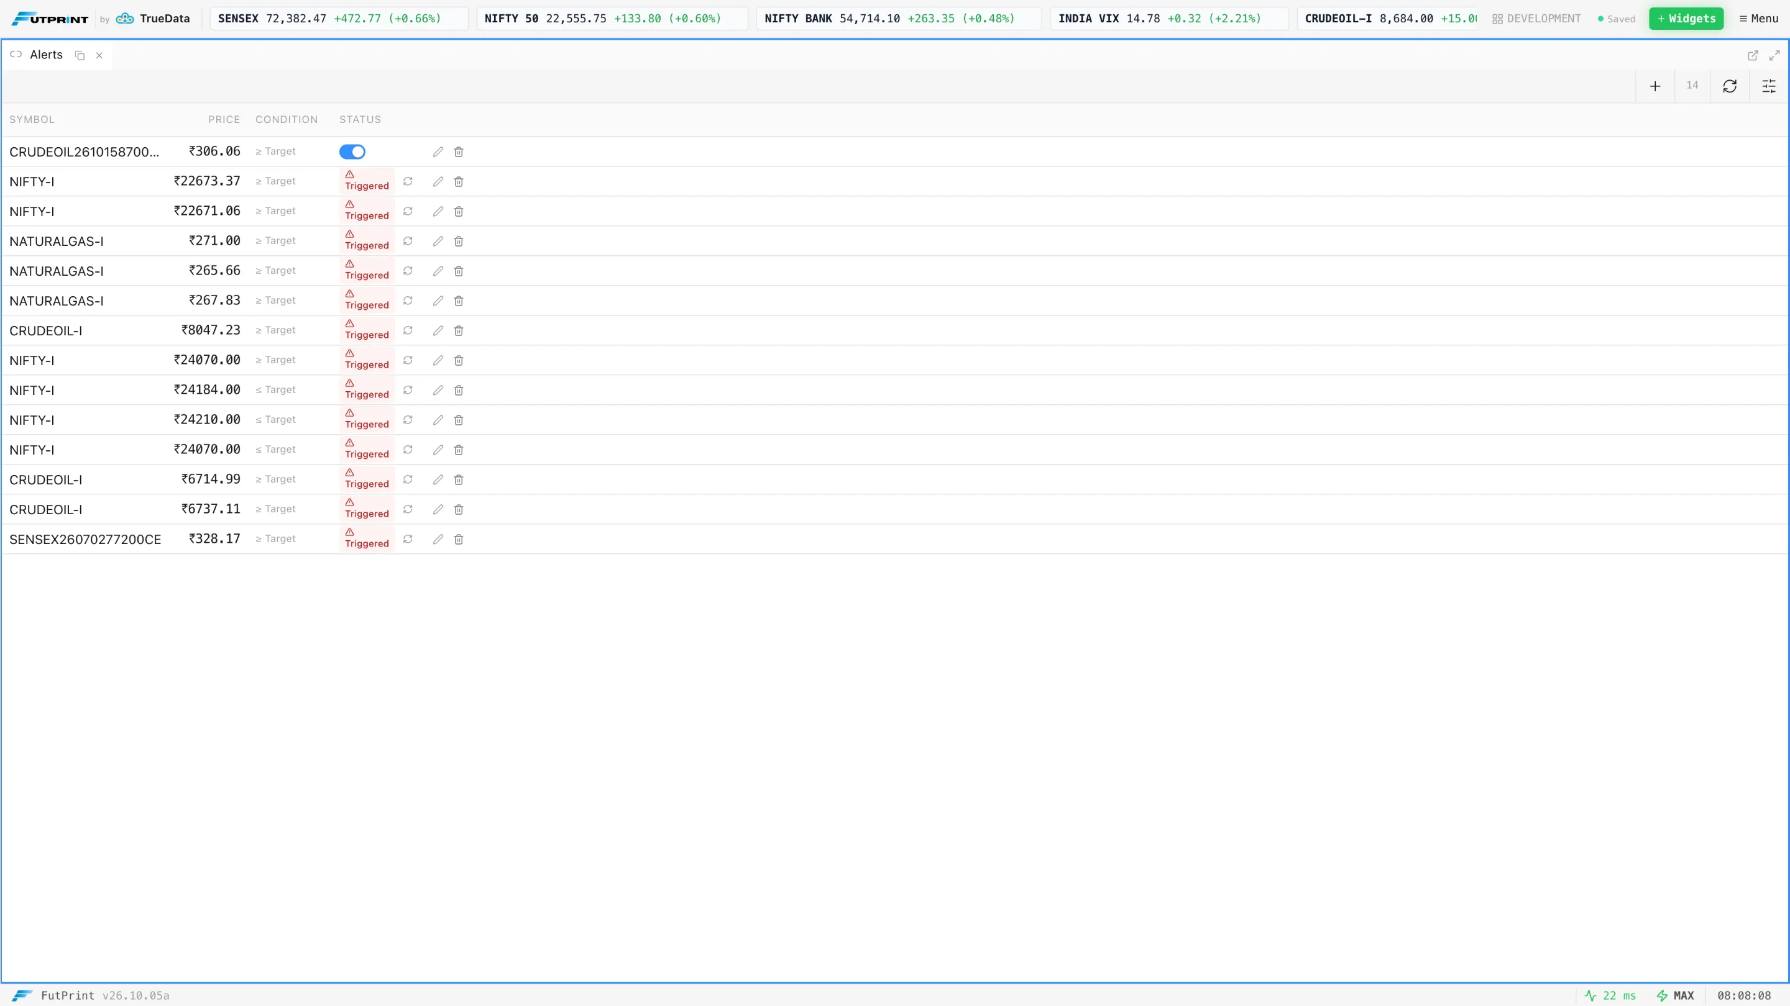Image resolution: width=1790 pixels, height=1006 pixels.
Task: Expand the Alerts panel to fullscreen
Action: 1774,55
